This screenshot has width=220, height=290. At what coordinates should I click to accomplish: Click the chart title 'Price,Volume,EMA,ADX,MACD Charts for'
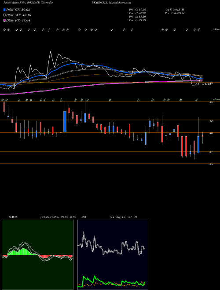[x=28, y=3]
